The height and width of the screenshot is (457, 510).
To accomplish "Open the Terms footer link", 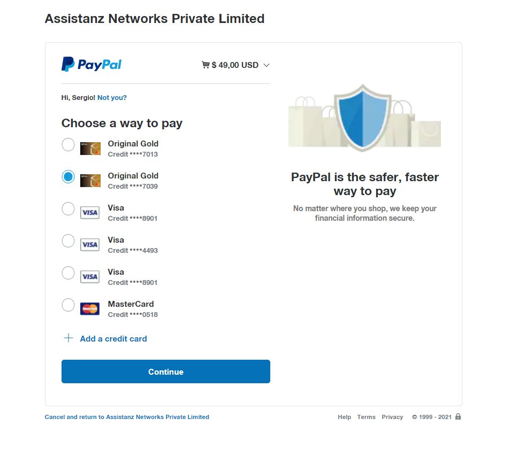I will [366, 417].
